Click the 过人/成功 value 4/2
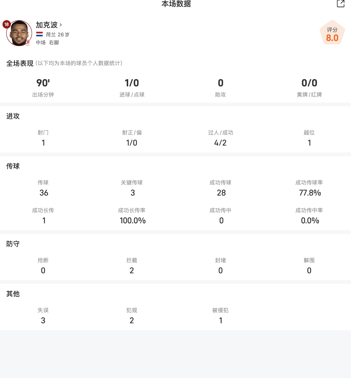Viewport: 351px width, 378px height. 220,143
